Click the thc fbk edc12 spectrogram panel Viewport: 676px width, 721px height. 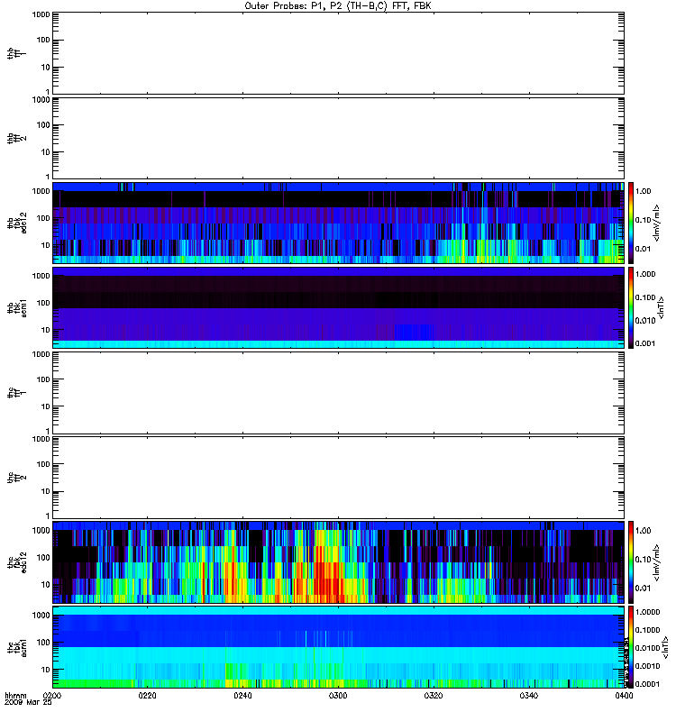pyautogui.click(x=338, y=561)
